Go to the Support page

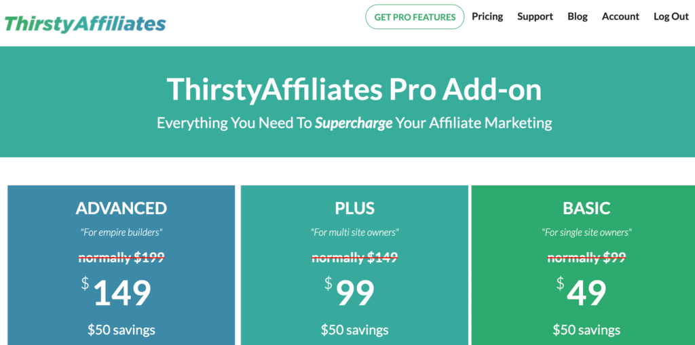(x=535, y=16)
